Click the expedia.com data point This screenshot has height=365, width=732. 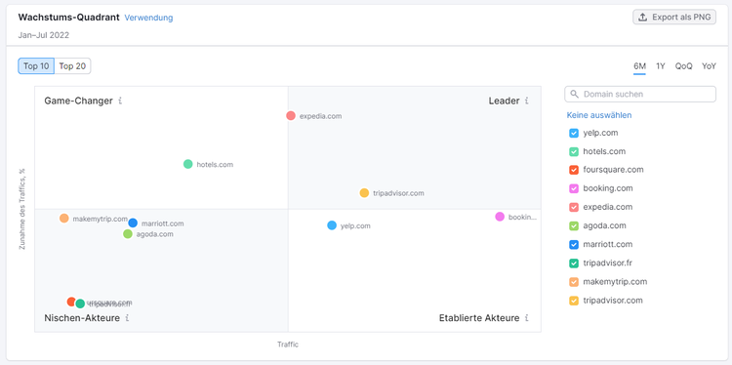pyautogui.click(x=291, y=116)
